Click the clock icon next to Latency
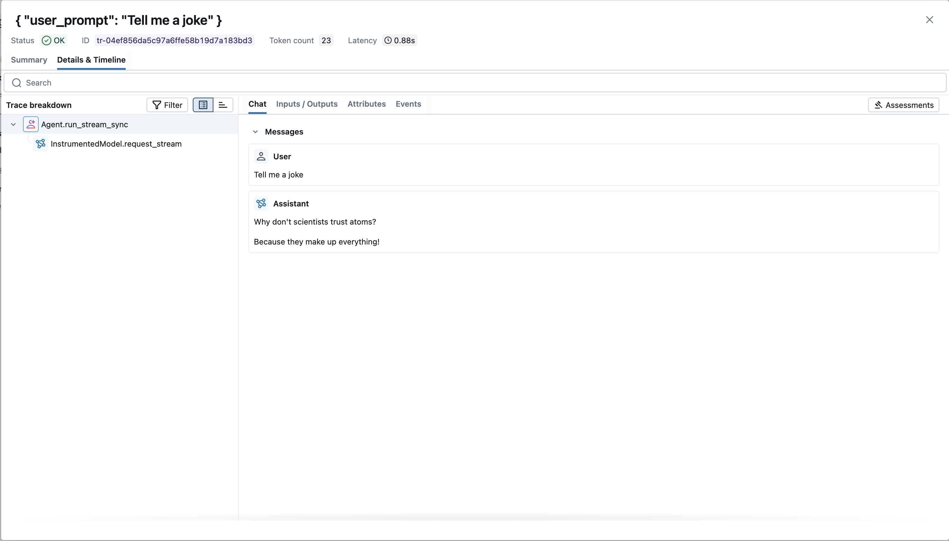Viewport: 949px width, 541px height. click(388, 40)
